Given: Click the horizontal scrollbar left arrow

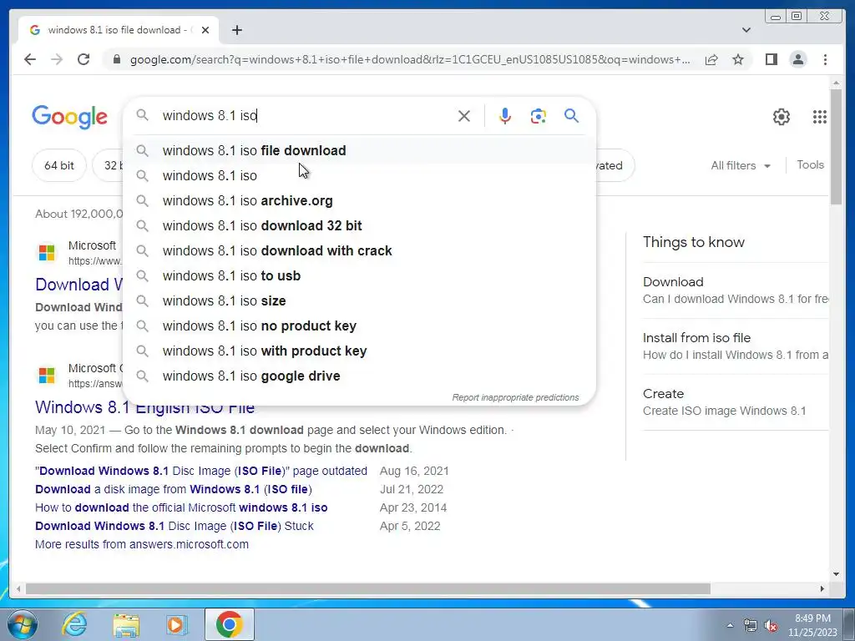Looking at the screenshot, I should click(18, 588).
